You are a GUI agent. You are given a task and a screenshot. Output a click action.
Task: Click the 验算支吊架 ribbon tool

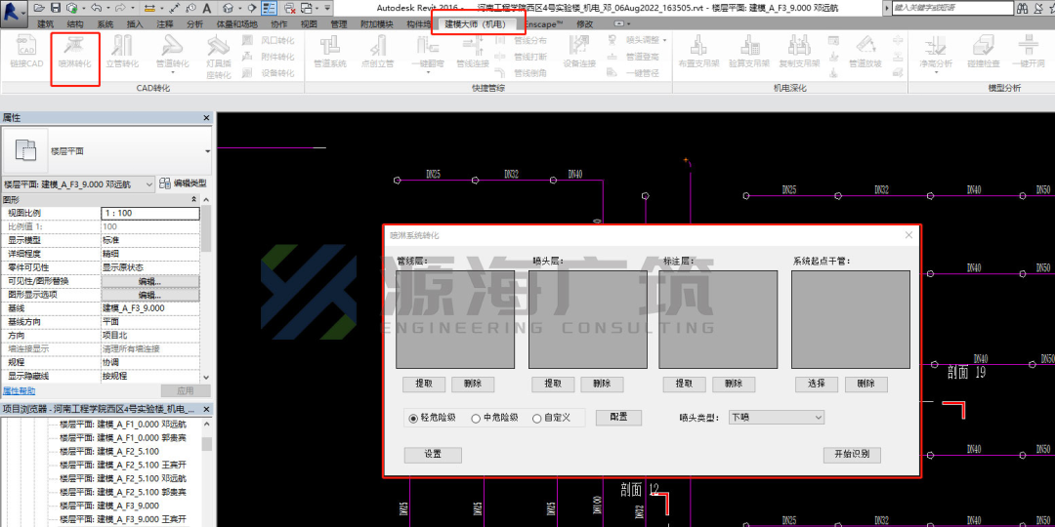click(x=749, y=52)
